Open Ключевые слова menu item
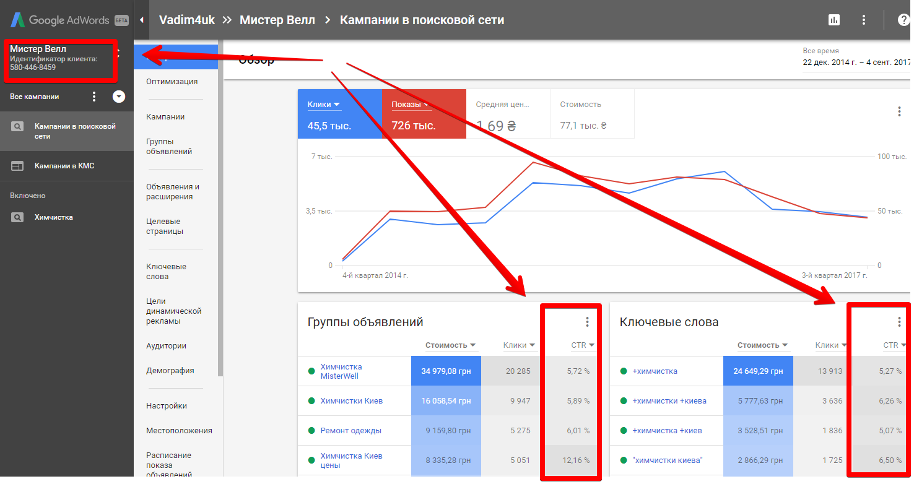 [x=166, y=272]
